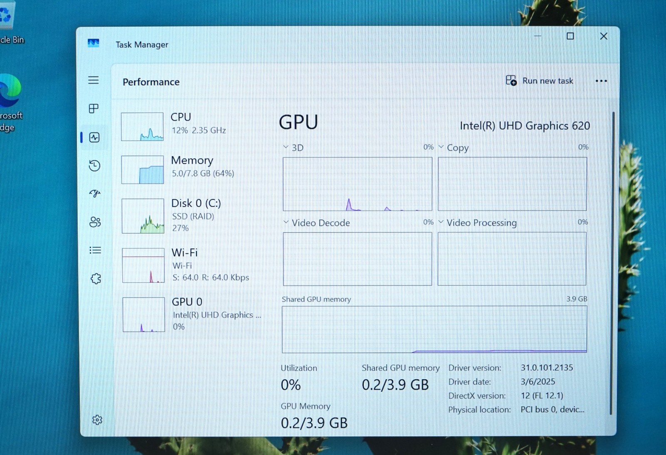Click the Shared GPU memory 0.2/3.9 GB value
This screenshot has height=455, width=666.
pyautogui.click(x=395, y=385)
